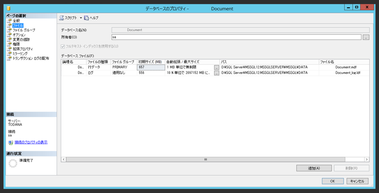Select the Document_log.ldf file name cell

[344, 73]
